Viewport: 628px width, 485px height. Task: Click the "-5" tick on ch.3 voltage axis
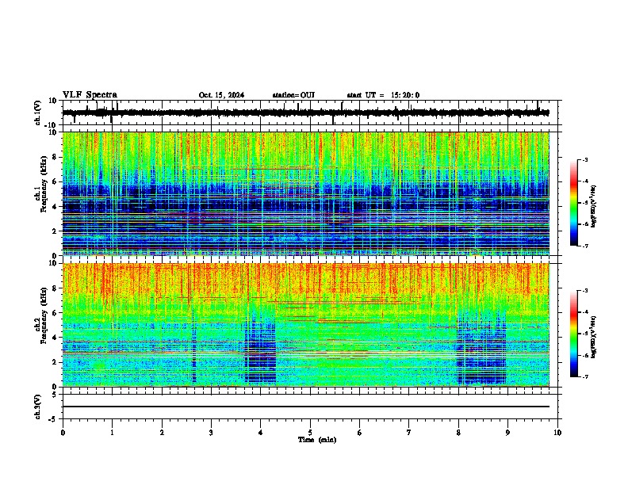click(x=53, y=419)
